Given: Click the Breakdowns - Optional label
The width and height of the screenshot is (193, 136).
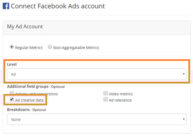Looking at the screenshot, I should [27, 109].
